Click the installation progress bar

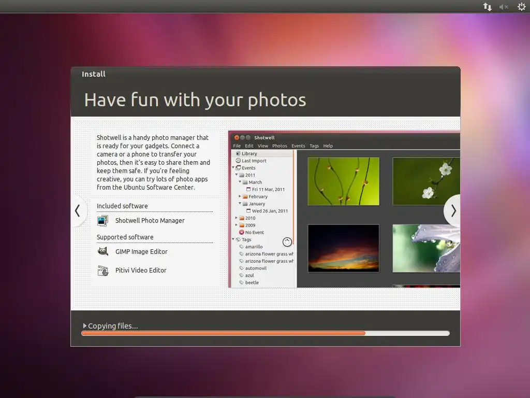(266, 333)
